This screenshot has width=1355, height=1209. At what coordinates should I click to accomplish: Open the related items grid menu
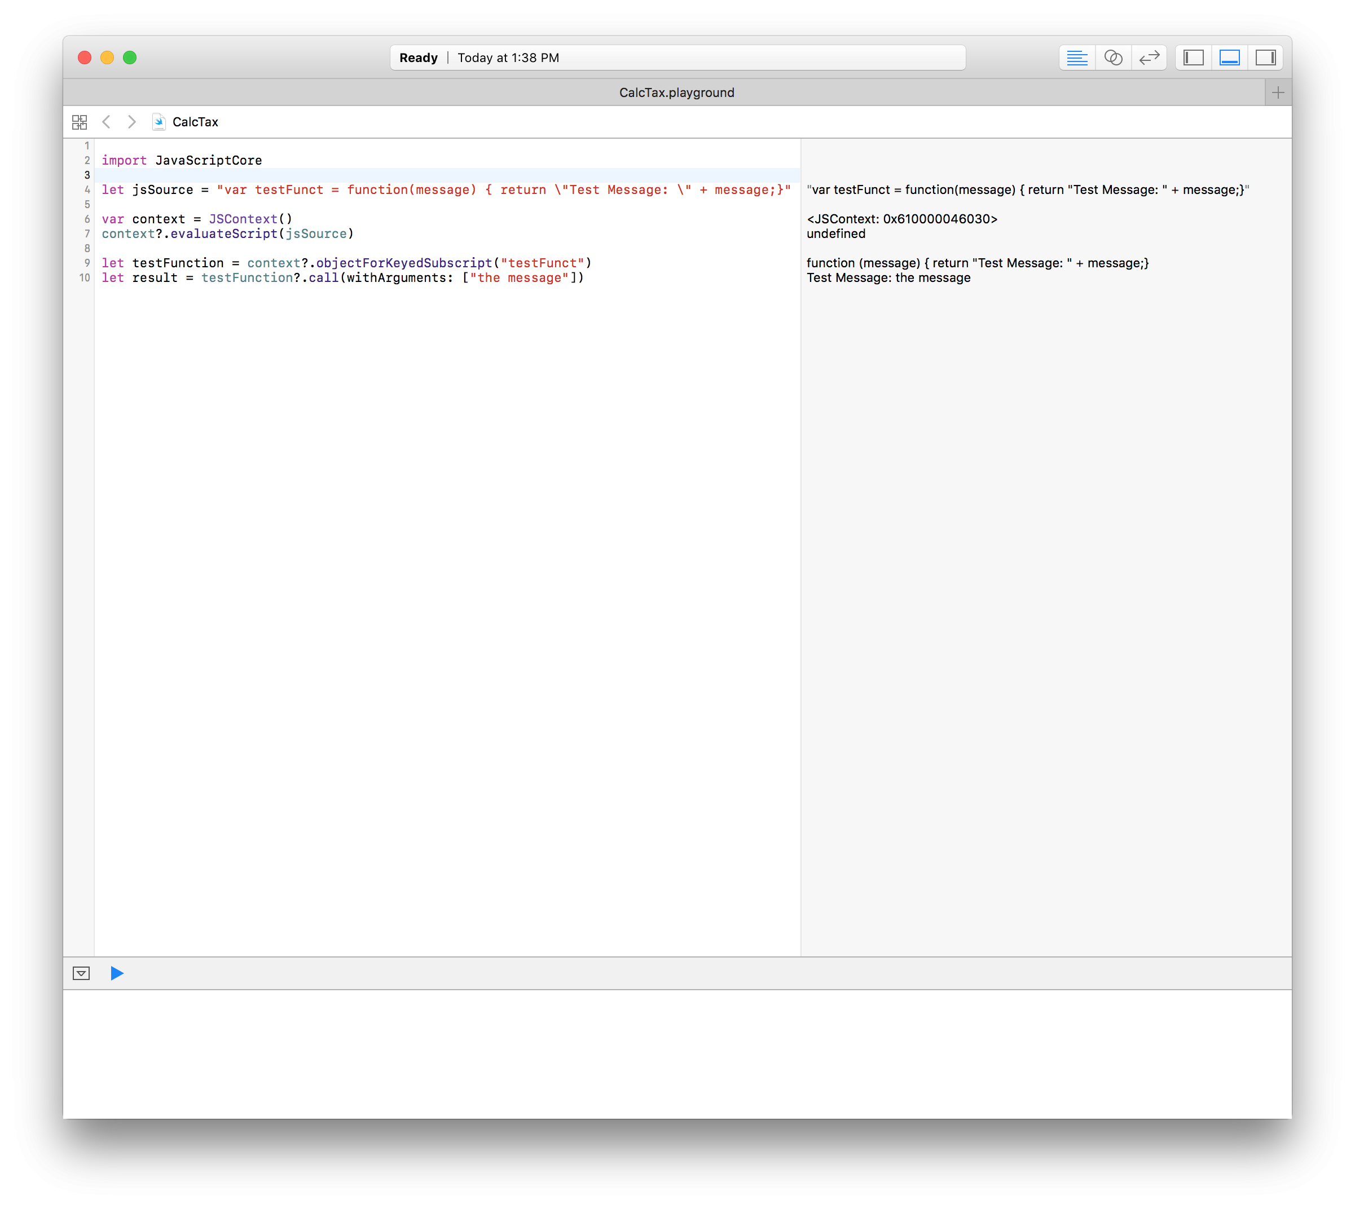pyautogui.click(x=80, y=122)
